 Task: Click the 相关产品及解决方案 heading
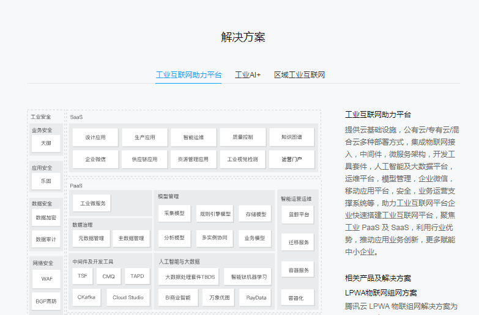coord(378,278)
